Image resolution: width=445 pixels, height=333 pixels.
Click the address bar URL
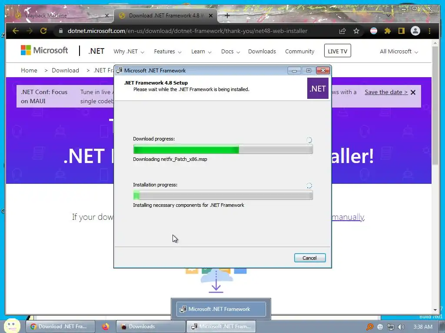point(187,31)
